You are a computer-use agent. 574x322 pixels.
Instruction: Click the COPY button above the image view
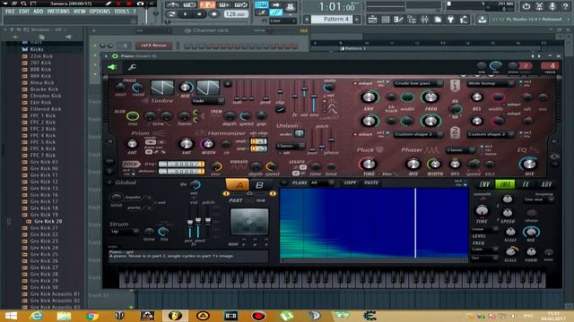[x=350, y=182]
